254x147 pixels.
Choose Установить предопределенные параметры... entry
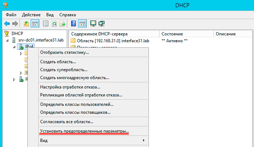93,131
